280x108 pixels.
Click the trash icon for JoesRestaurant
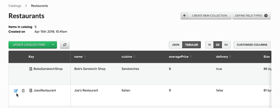point(23,91)
